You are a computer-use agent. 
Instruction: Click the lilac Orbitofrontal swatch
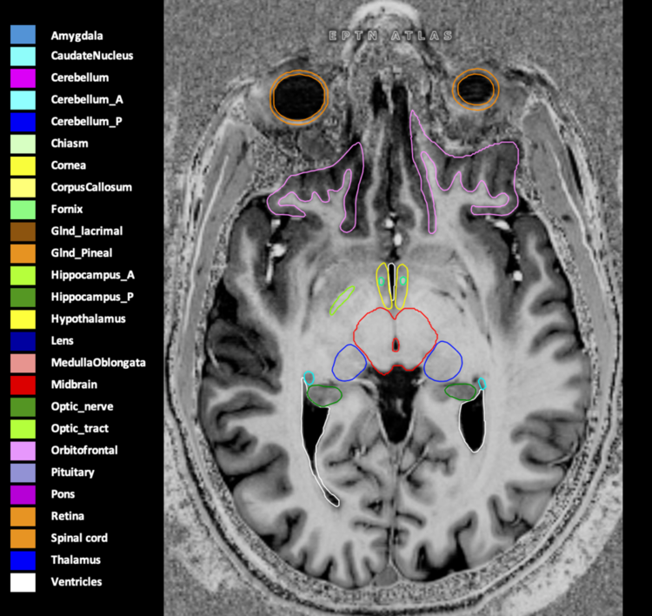pos(23,451)
